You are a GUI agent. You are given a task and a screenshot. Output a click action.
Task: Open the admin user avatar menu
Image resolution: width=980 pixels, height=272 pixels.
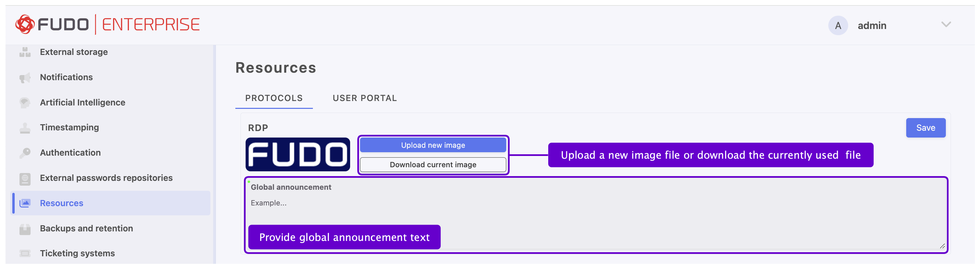[x=838, y=26]
